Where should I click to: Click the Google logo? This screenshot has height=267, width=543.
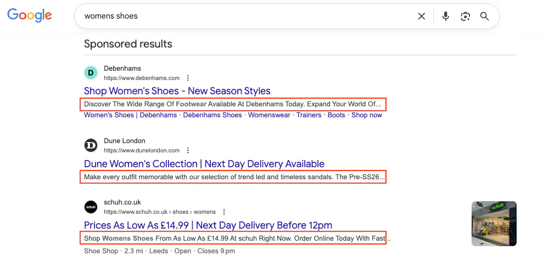tap(30, 15)
